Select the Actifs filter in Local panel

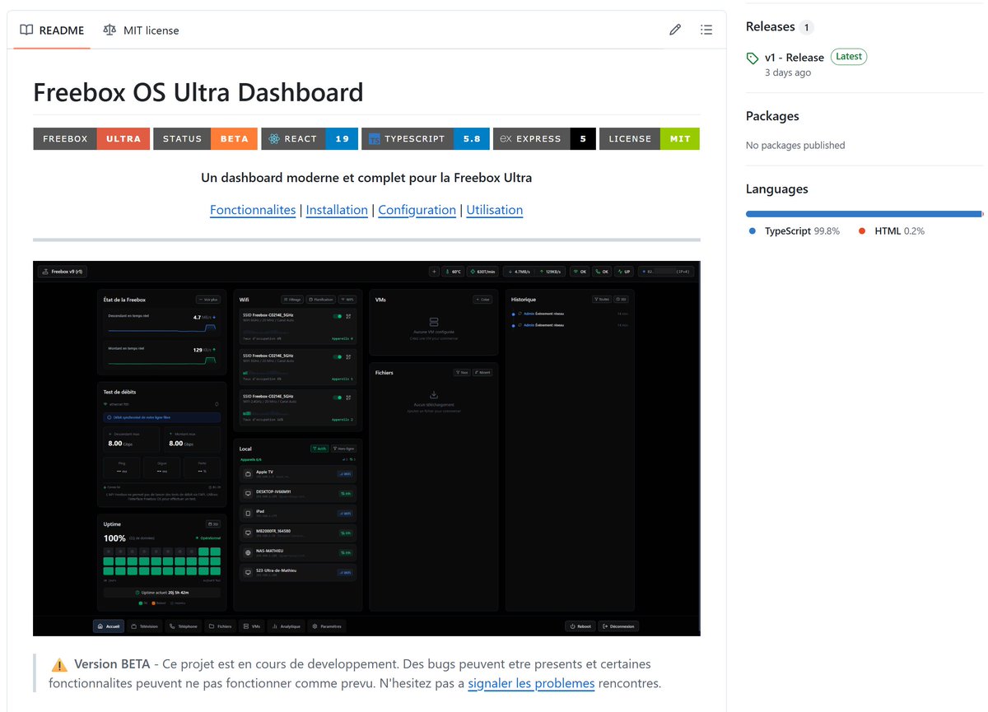(x=319, y=449)
